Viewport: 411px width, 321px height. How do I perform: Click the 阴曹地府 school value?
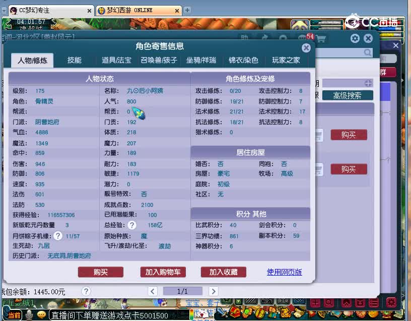point(47,122)
